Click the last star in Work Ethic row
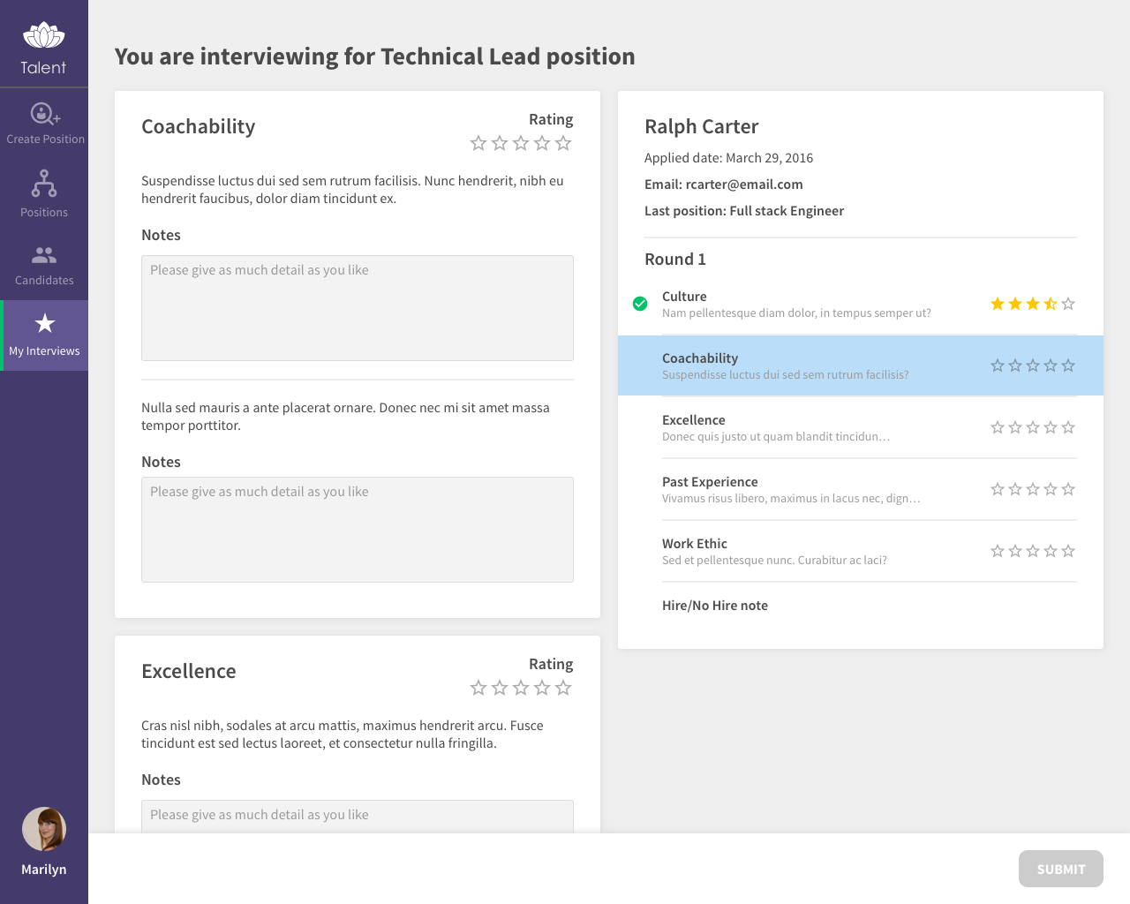 click(1068, 551)
